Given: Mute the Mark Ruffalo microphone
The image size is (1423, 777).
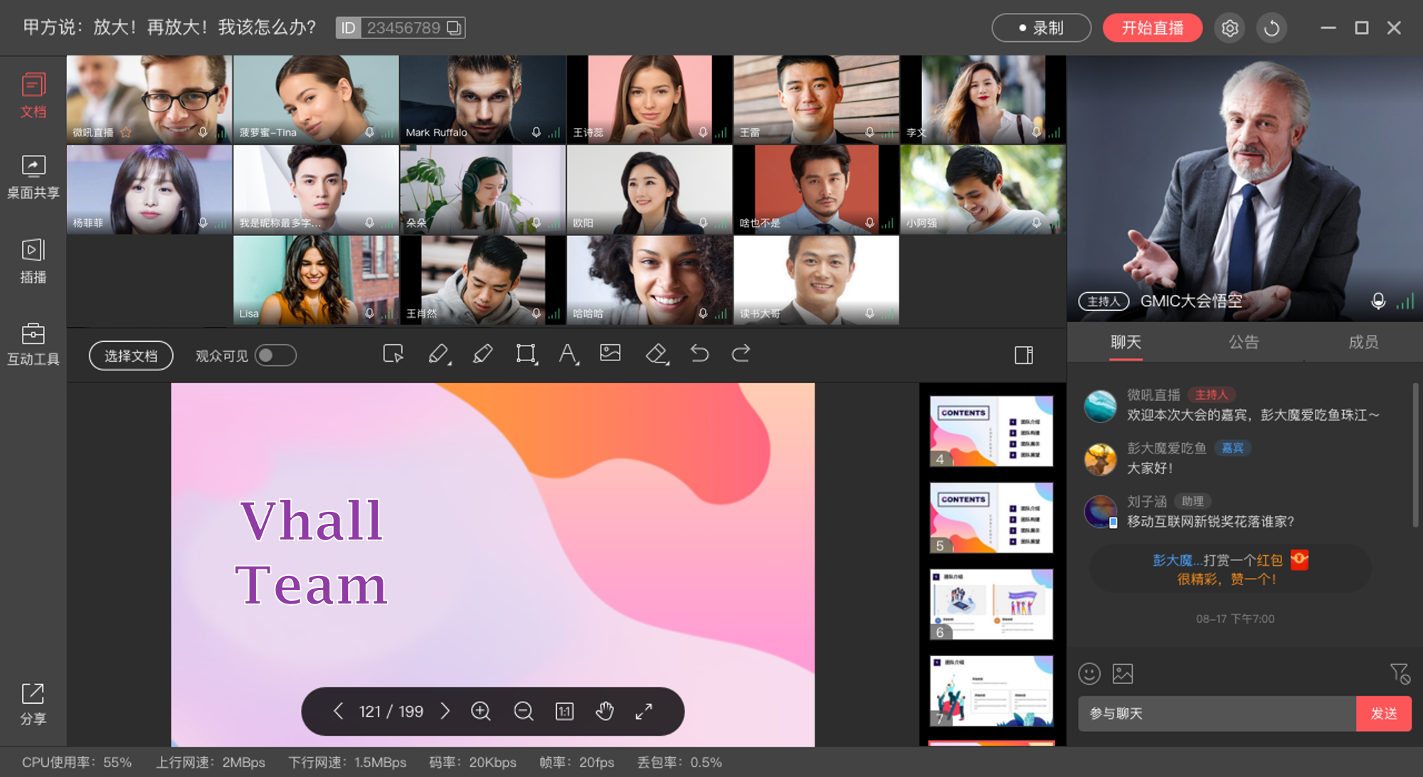Looking at the screenshot, I should pyautogui.click(x=536, y=133).
